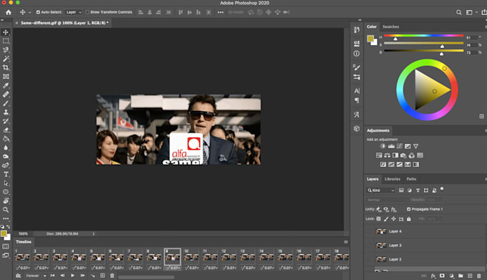This screenshot has height=280, width=487.
Task: Expand the Edit Toolbar ellipsis
Action: point(6,218)
